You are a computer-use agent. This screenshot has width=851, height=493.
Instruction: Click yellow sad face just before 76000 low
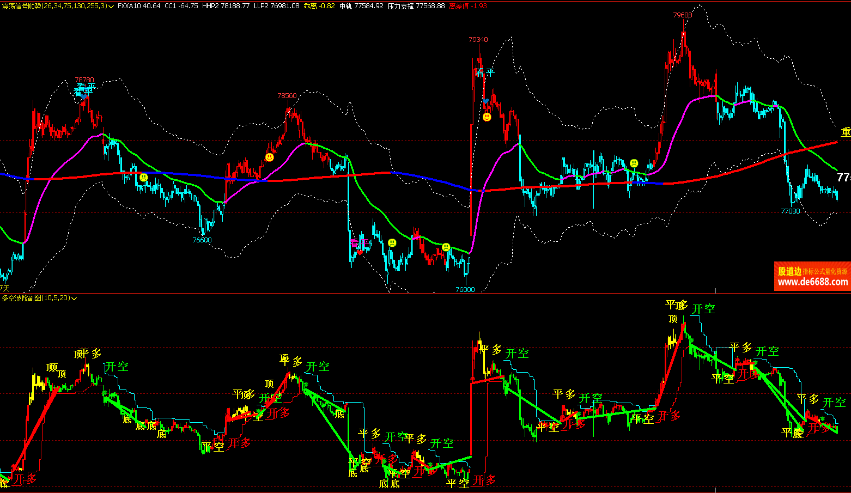[446, 247]
